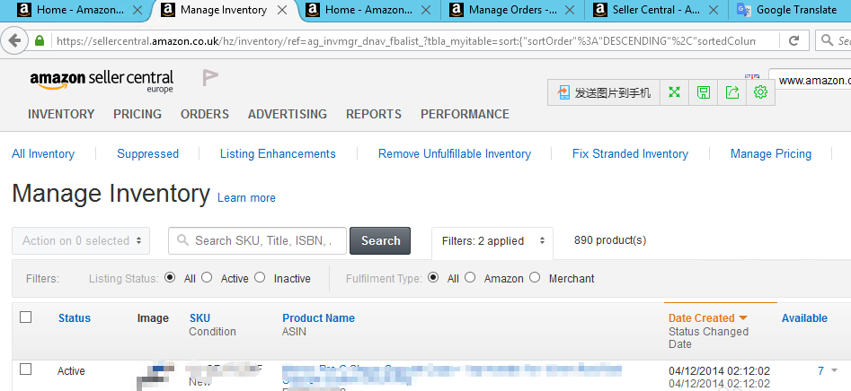
Task: Click the green padlock security icon
Action: coord(39,40)
